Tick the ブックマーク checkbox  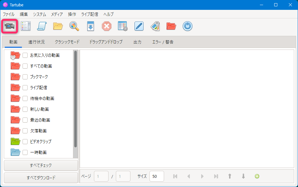click(25, 77)
